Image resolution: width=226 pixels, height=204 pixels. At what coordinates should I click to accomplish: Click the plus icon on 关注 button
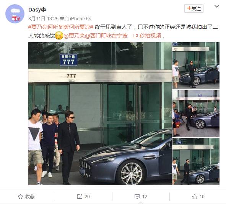coord(189,8)
